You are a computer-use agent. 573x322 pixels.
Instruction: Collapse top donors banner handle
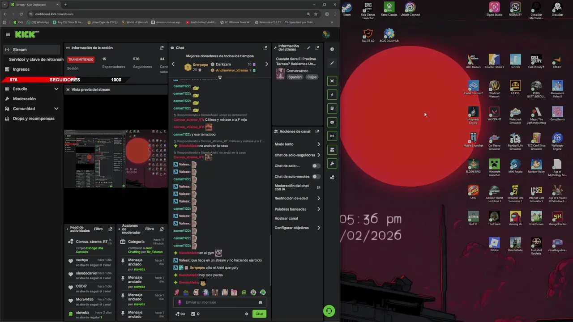tap(220, 77)
